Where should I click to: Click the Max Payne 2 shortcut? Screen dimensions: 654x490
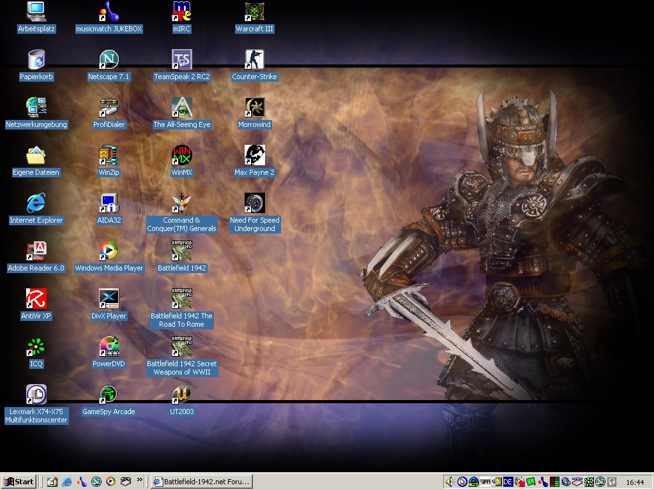pos(254,161)
